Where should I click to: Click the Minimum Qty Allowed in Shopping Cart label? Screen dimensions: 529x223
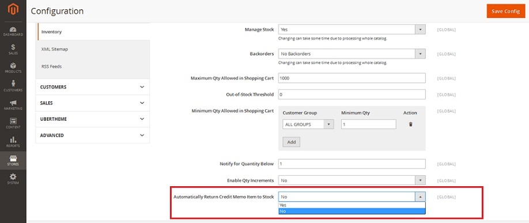232,111
